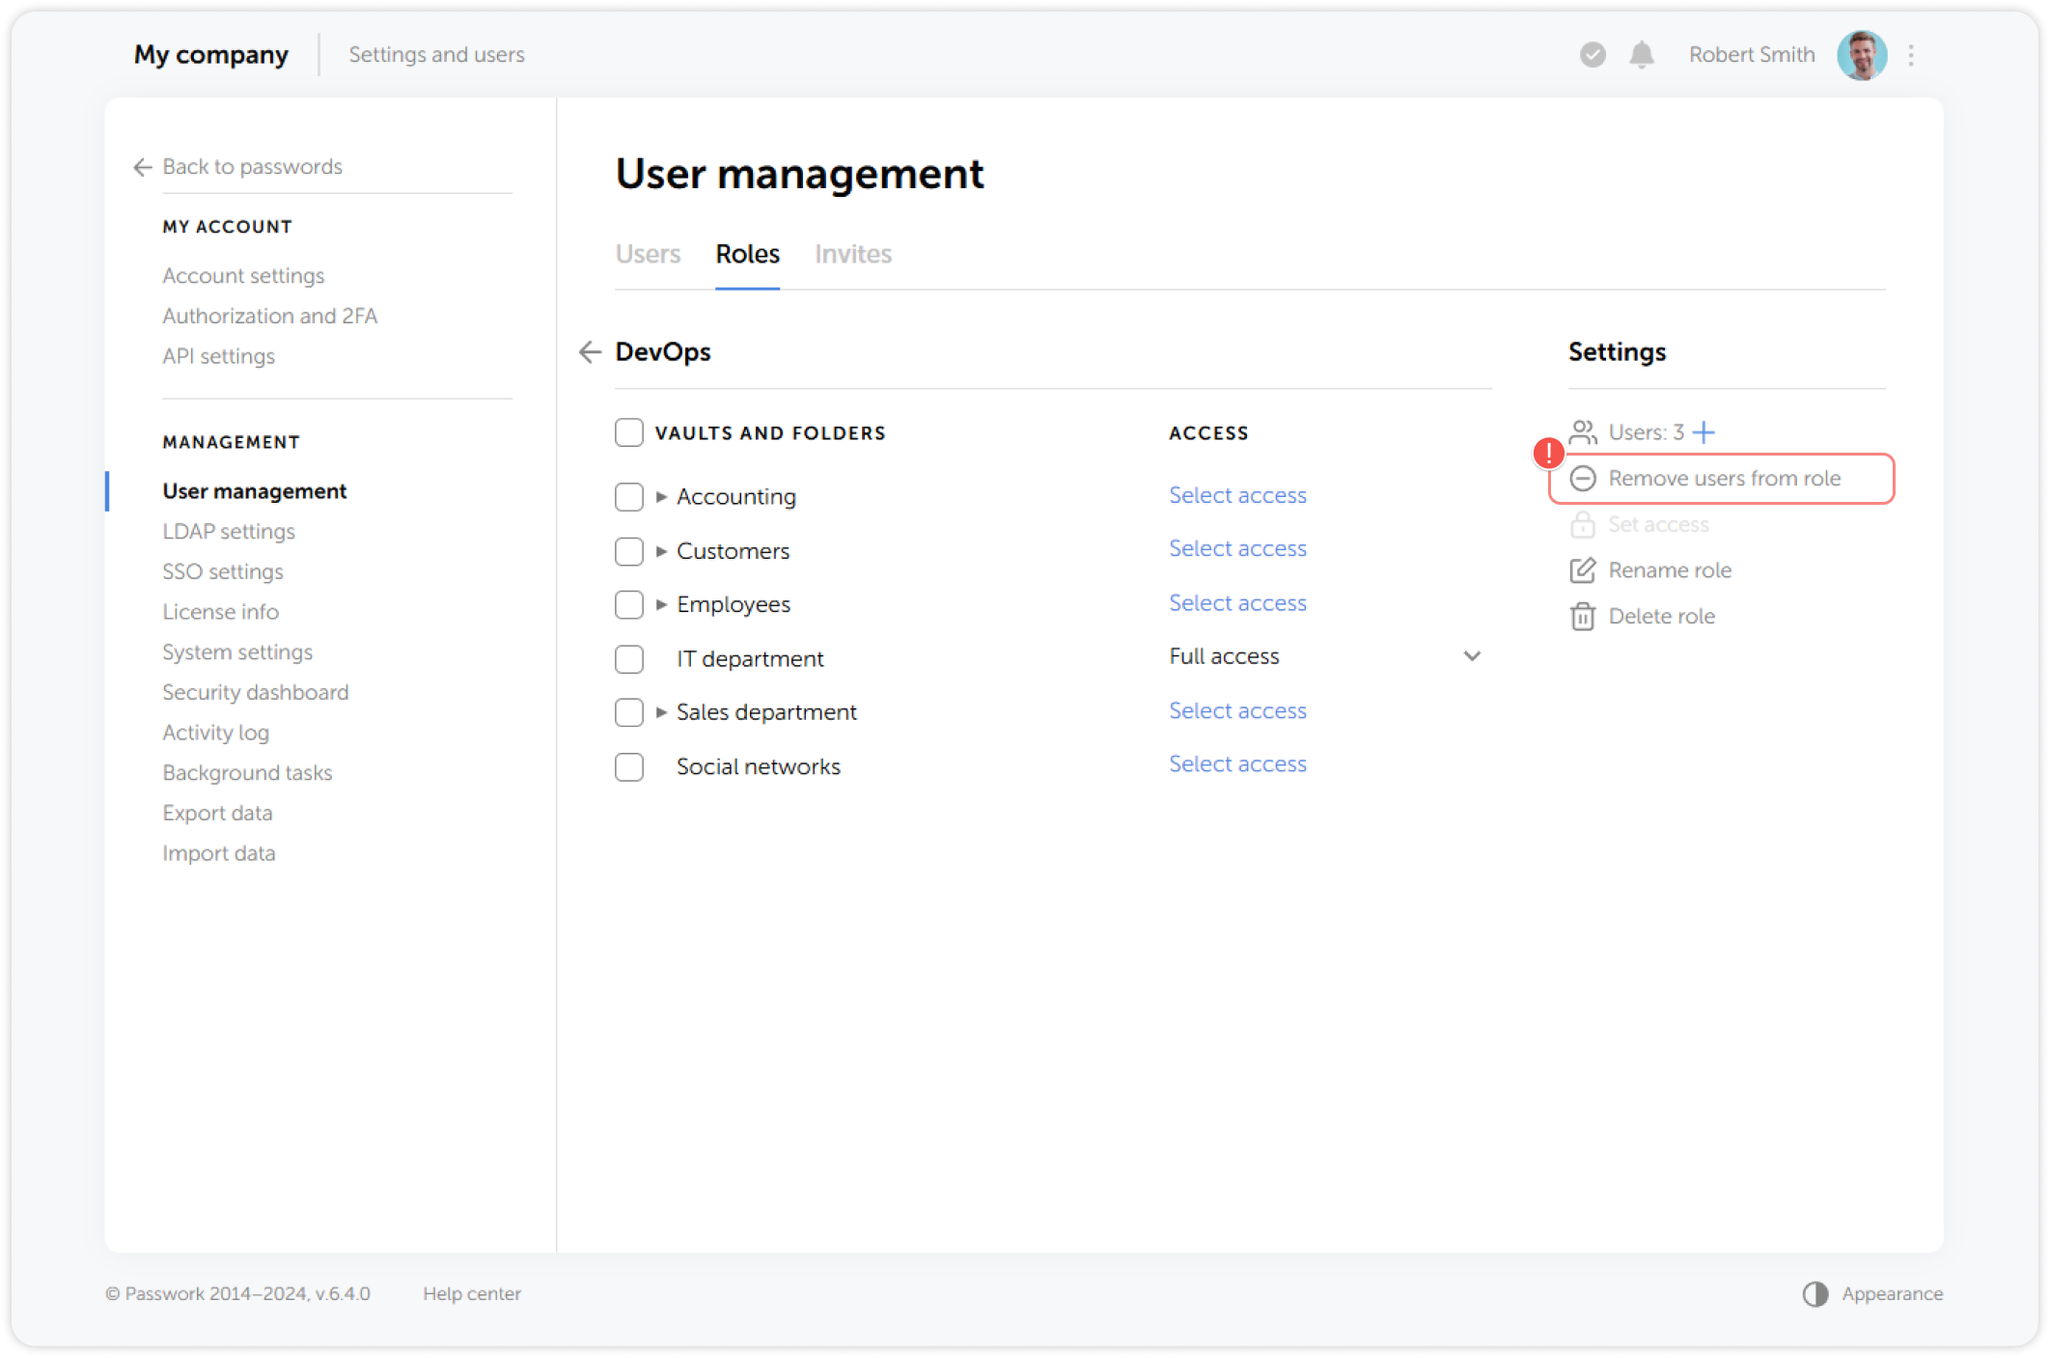
Task: Check the Social networks checkbox
Action: (628, 766)
